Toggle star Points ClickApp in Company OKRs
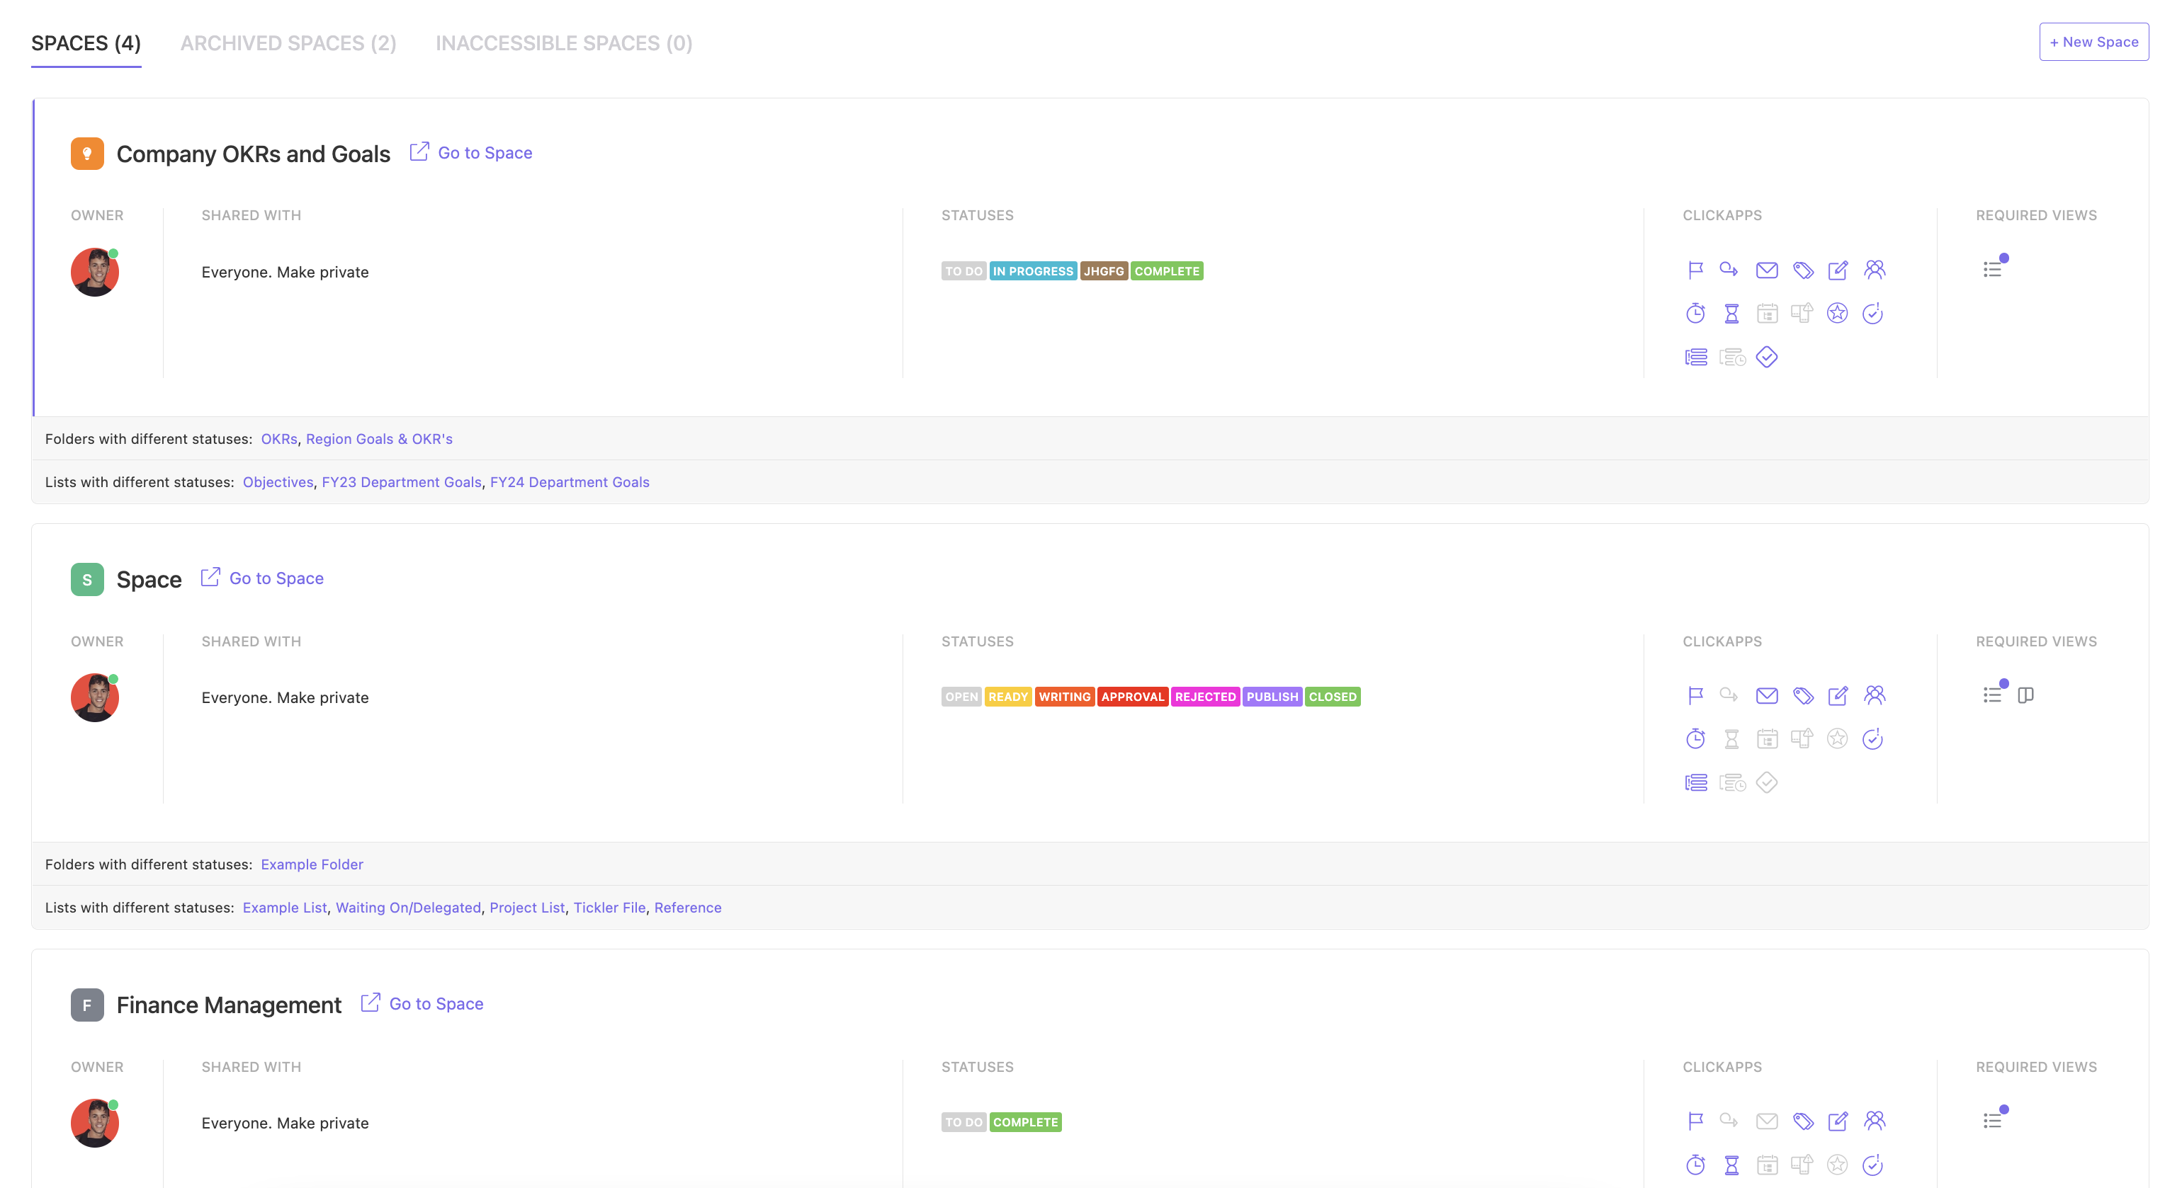The height and width of the screenshot is (1188, 2165). (1837, 314)
